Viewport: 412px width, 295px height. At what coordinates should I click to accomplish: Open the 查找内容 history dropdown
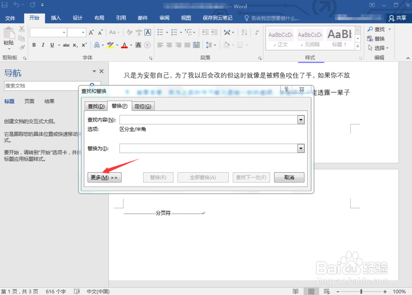(301, 119)
